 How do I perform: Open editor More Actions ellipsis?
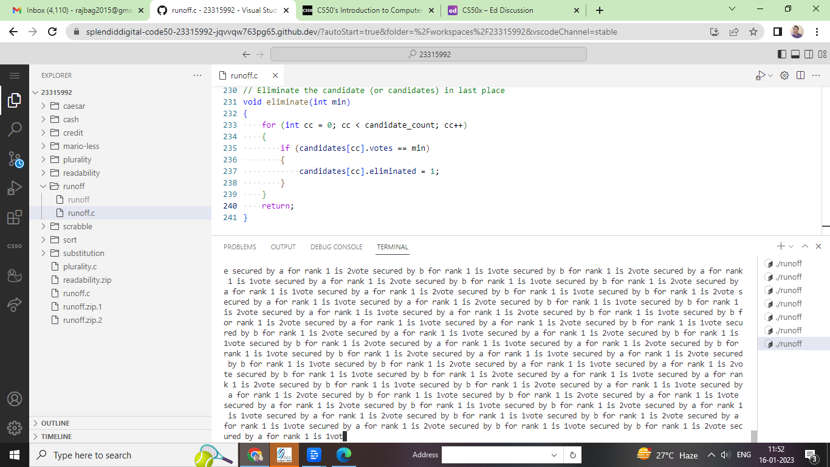[x=816, y=75]
